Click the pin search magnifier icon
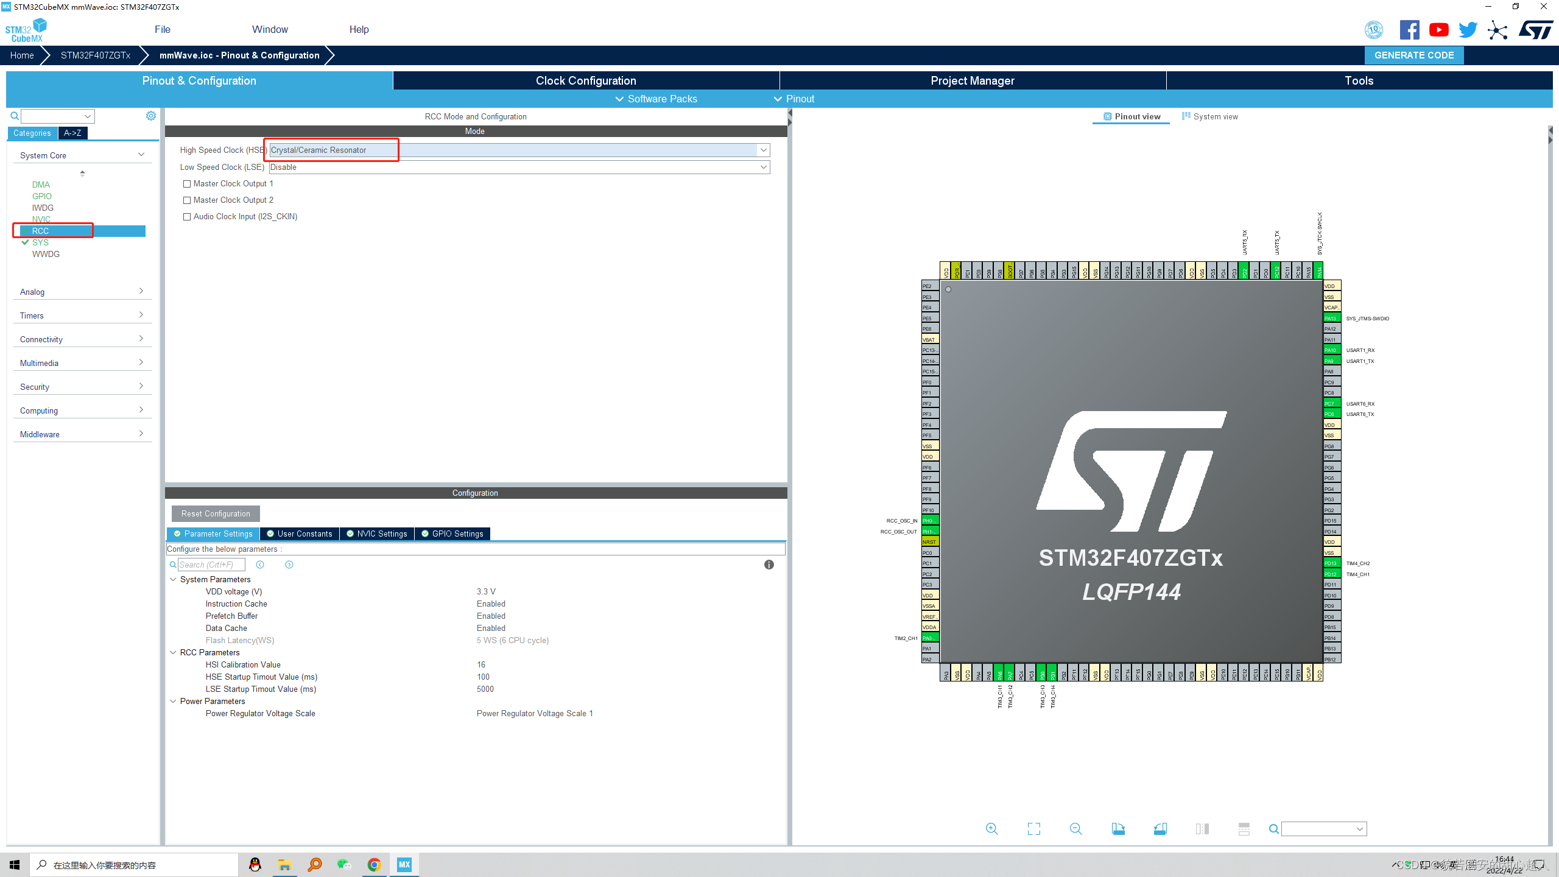 pyautogui.click(x=1273, y=829)
